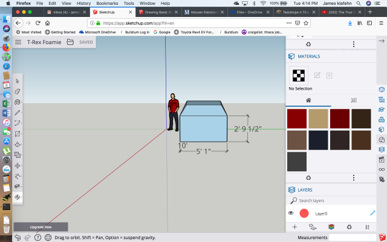Select the Solid tools (Outer Shell) icon
The height and width of the screenshot is (242, 387).
18,155
